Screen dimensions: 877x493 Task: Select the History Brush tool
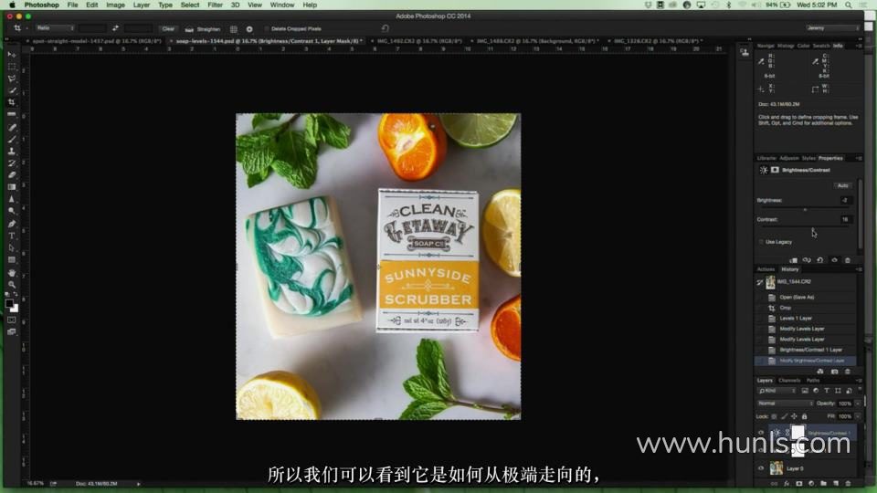pos(12,163)
